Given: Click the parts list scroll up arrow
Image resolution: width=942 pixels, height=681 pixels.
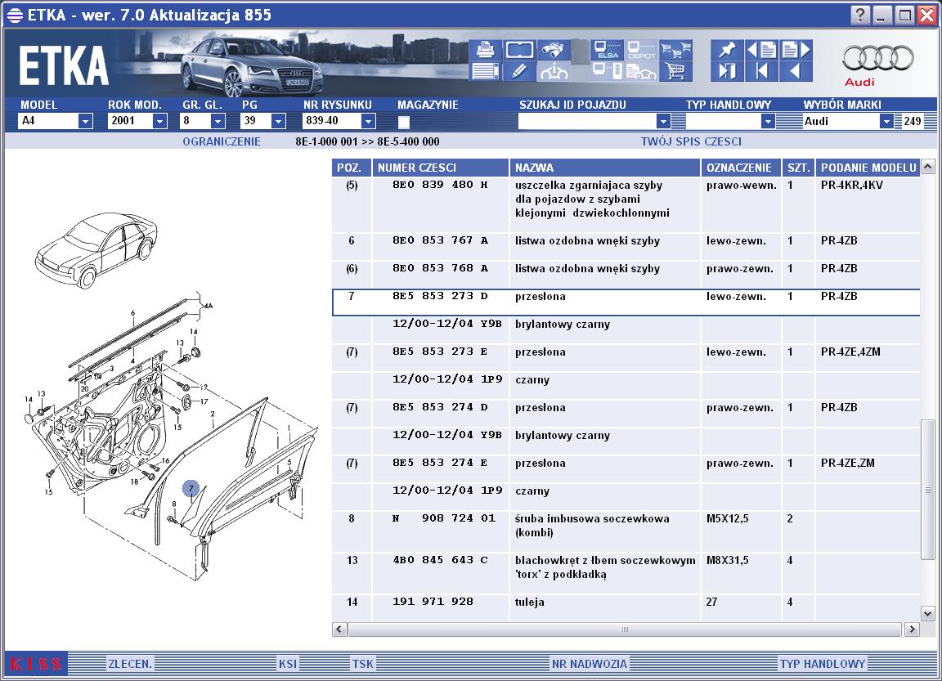Looking at the screenshot, I should click(927, 166).
